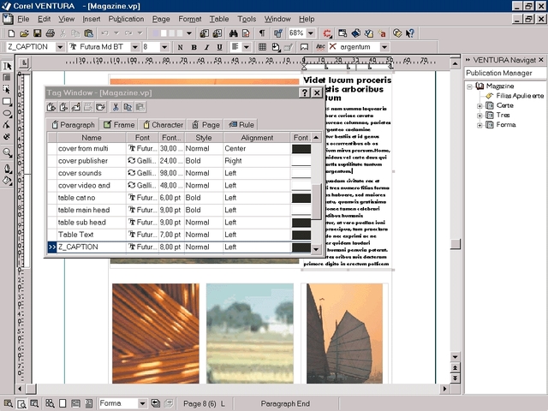Click the binoculars Find icon

pyautogui.click(x=234, y=33)
